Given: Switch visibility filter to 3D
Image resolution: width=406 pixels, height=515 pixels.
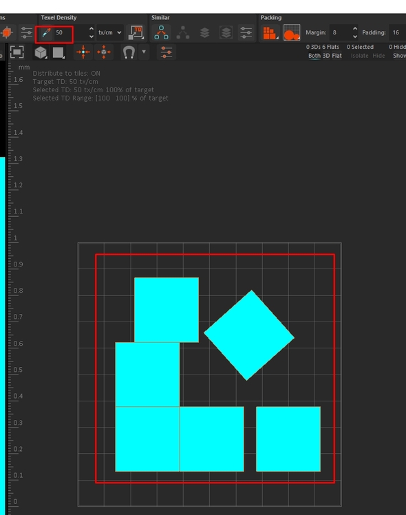Looking at the screenshot, I should 326,56.
